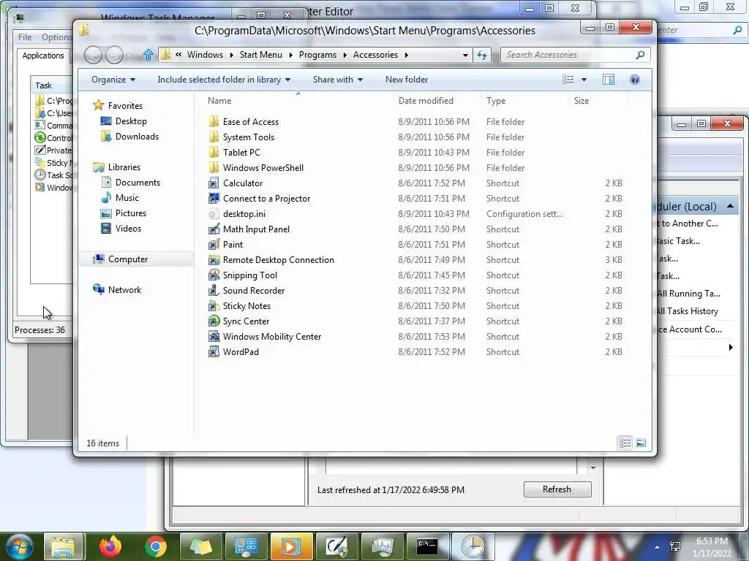Click the New folder button
749x561 pixels.
(407, 80)
